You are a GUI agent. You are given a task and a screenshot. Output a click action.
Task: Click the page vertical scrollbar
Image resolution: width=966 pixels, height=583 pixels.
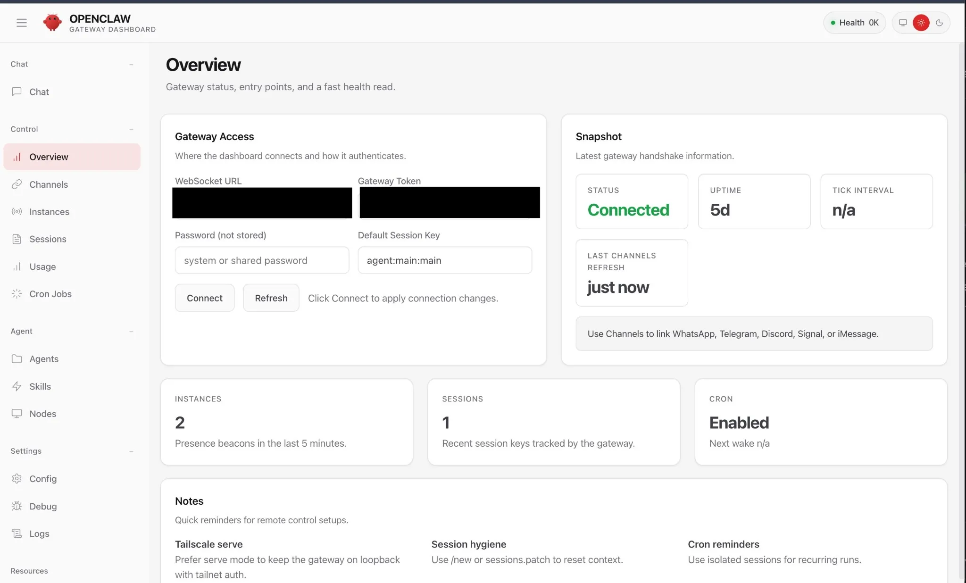[962, 311]
